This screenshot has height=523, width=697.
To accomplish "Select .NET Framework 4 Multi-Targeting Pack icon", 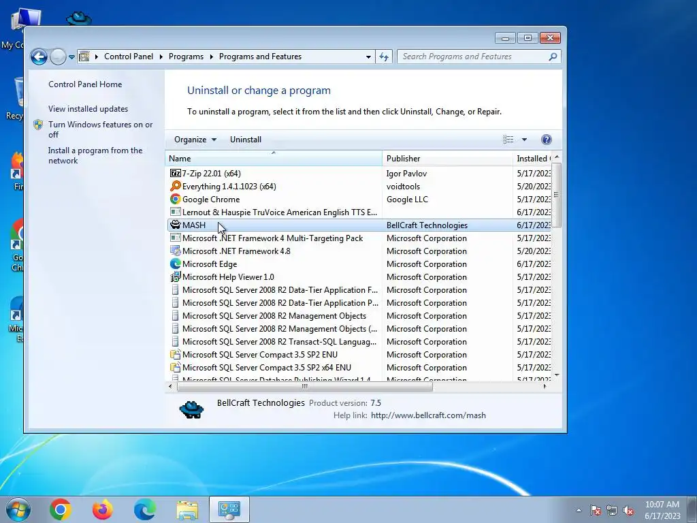I will point(175,238).
